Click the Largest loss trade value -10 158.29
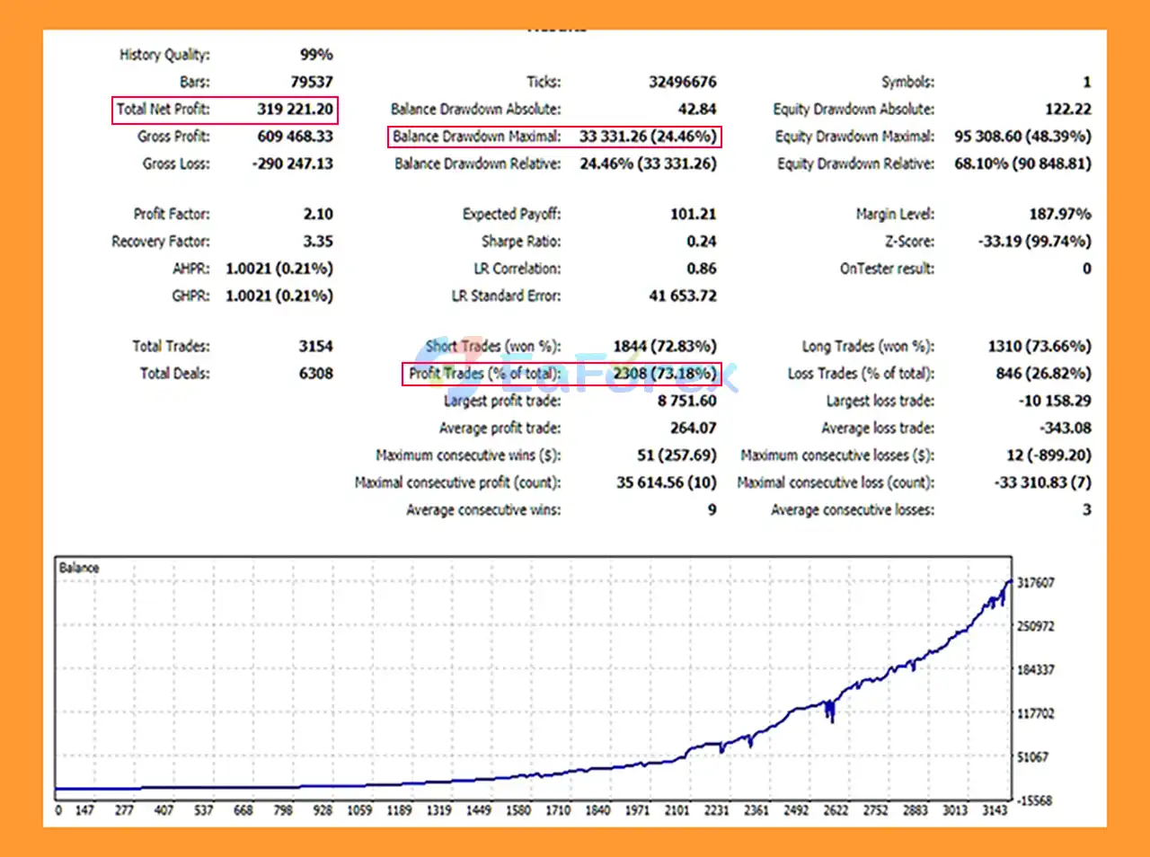1150x857 pixels. (1055, 401)
